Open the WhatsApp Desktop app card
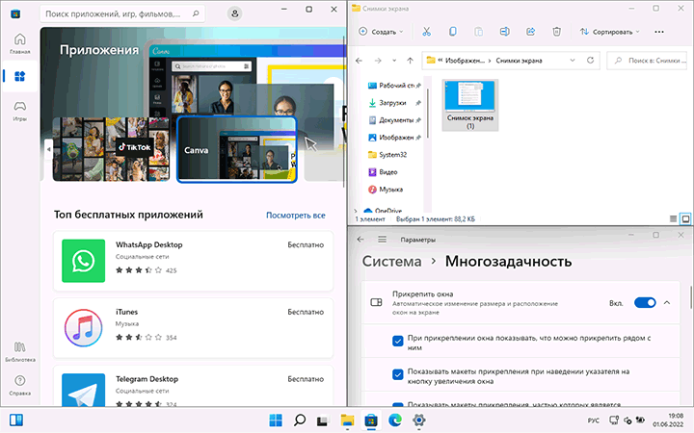Screen dimensions: 694x433 pos(193,261)
